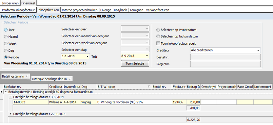Click the Bedrag column header
The height and width of the screenshot is (125, 273).
193,87
